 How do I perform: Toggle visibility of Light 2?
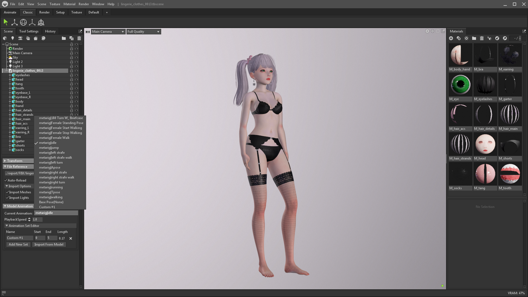(x=76, y=62)
